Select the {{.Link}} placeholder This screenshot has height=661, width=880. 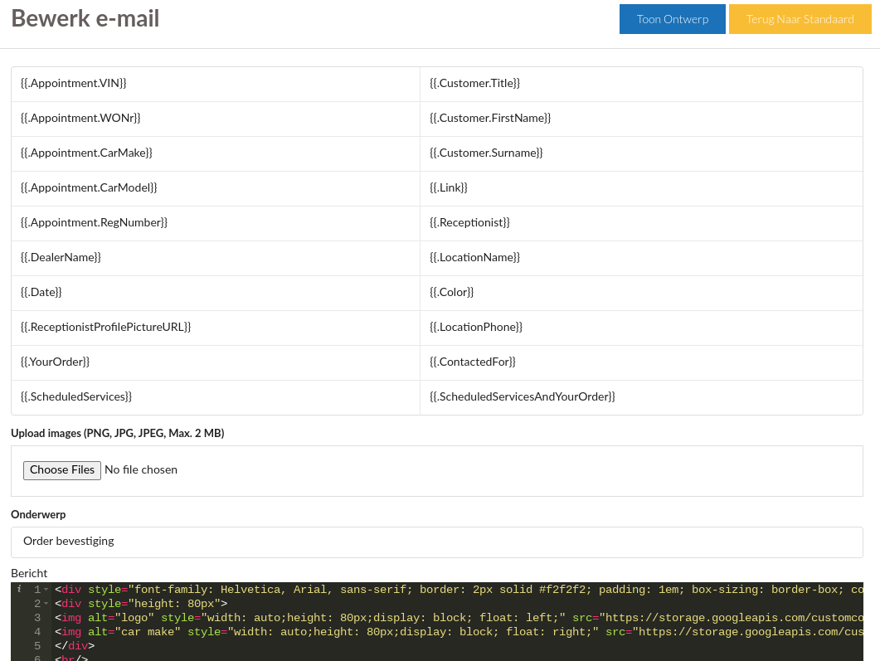point(449,187)
